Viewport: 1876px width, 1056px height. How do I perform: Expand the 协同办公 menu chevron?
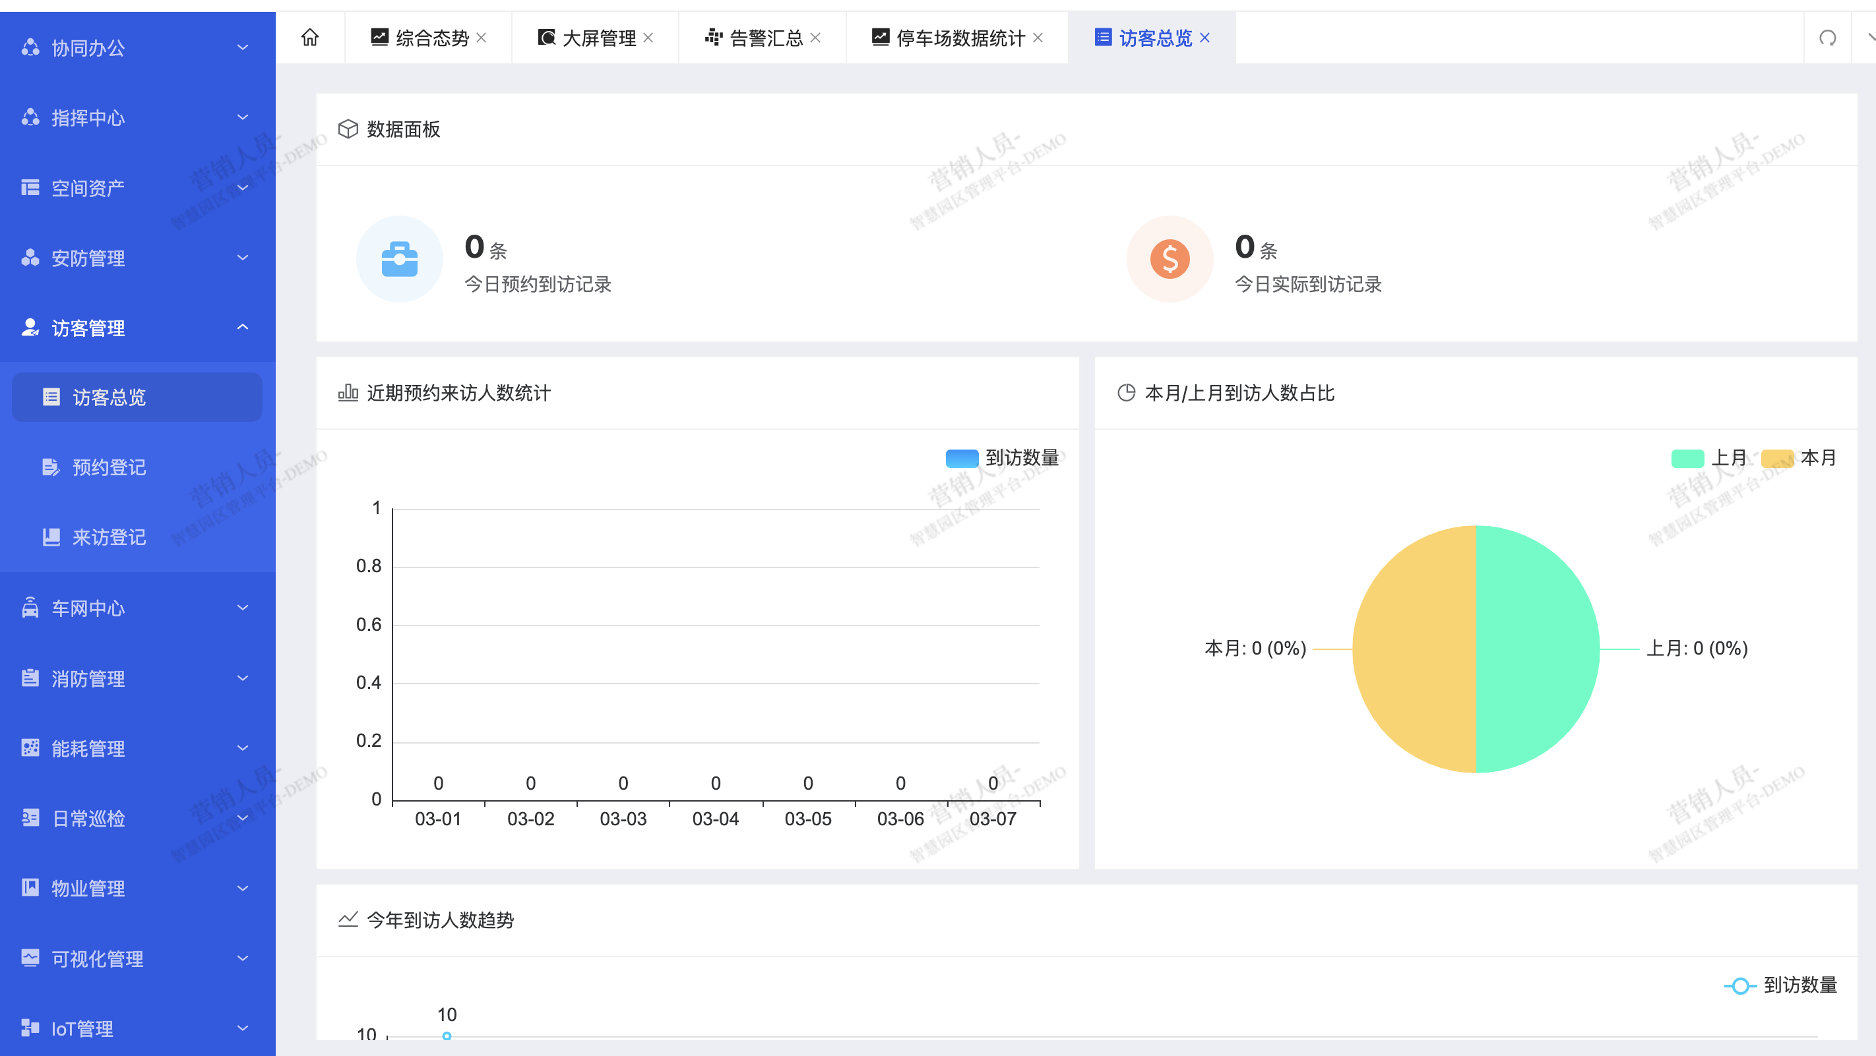tap(243, 47)
